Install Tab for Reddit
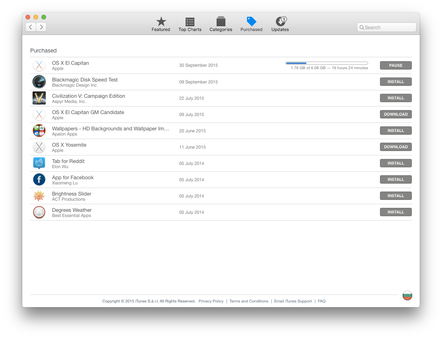The width and height of the screenshot is (442, 339). pos(396,163)
